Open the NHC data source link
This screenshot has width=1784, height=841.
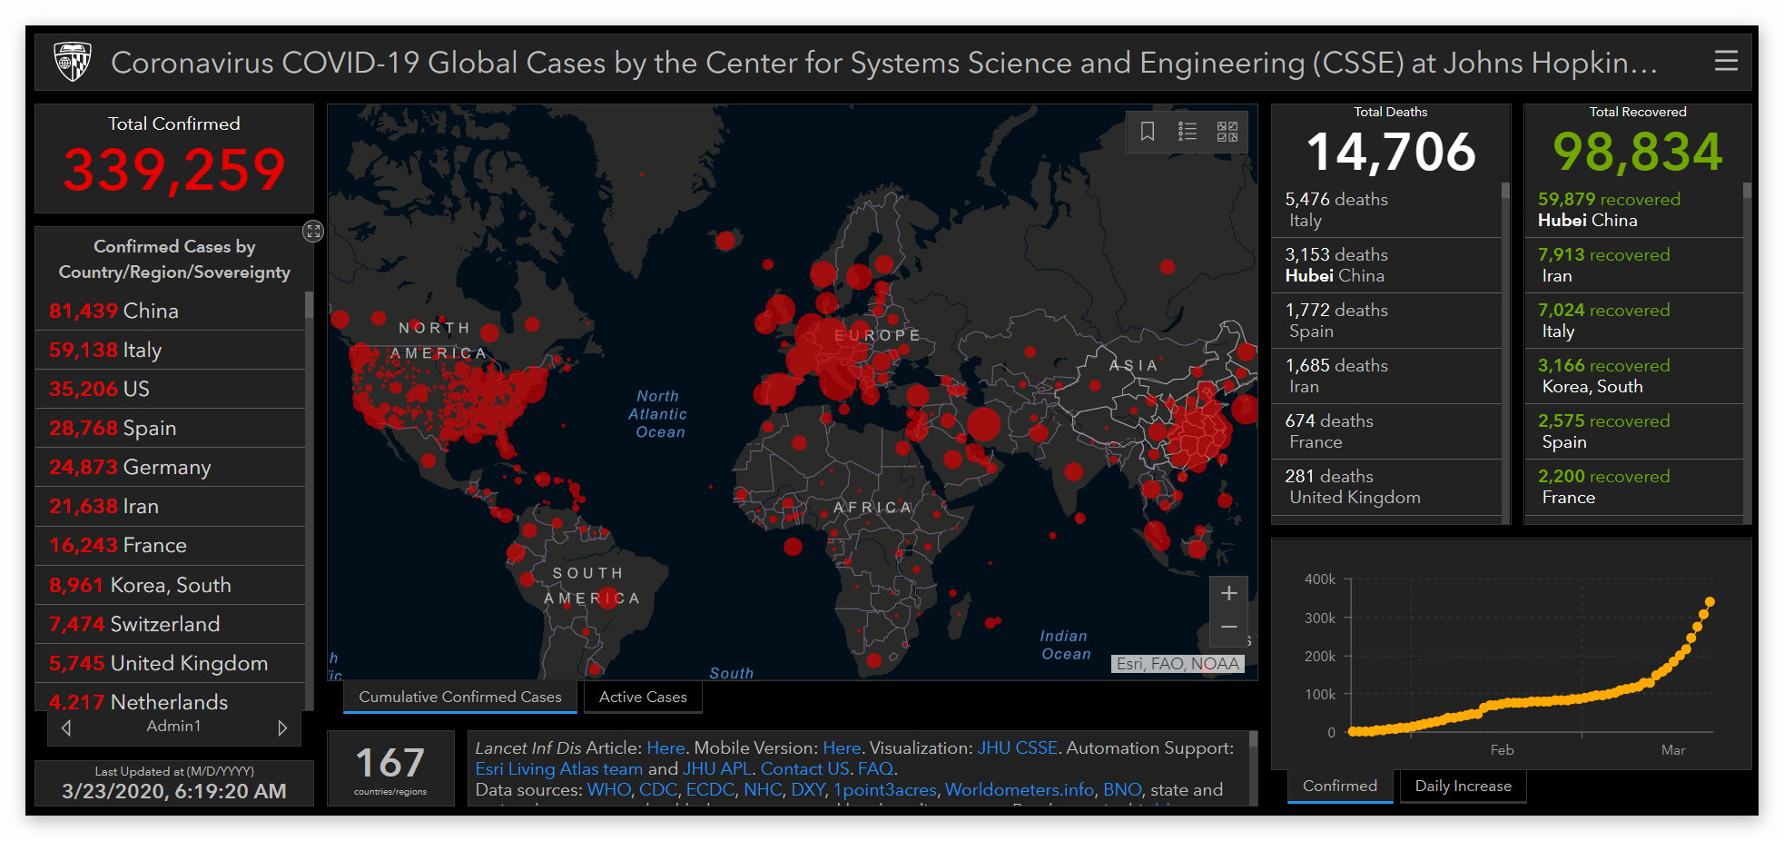click(x=763, y=789)
